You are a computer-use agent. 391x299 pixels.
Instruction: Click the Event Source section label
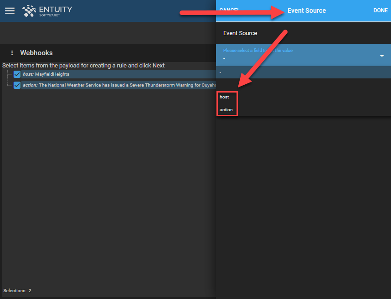pos(240,33)
